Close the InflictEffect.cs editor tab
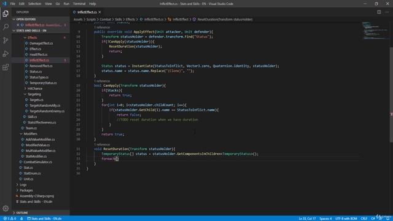This screenshot has height=221, width=393. 99,12
